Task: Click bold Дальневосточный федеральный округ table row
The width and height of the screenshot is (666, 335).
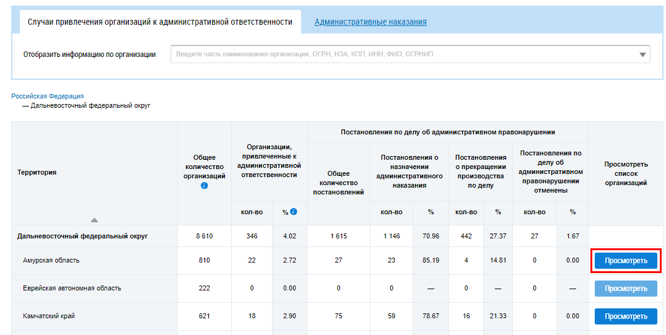Action: pos(82,236)
